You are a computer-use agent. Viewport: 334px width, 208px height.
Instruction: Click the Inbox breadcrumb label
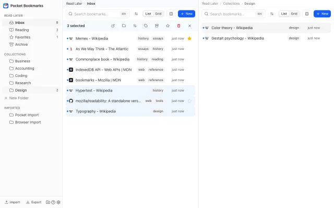91,4
